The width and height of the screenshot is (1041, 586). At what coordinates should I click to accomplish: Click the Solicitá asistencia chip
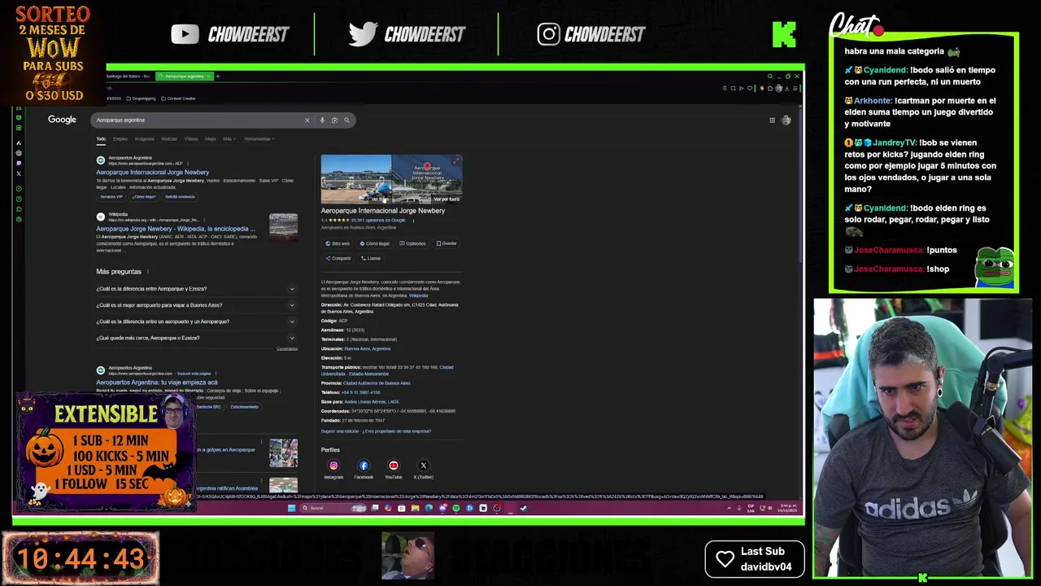[180, 197]
